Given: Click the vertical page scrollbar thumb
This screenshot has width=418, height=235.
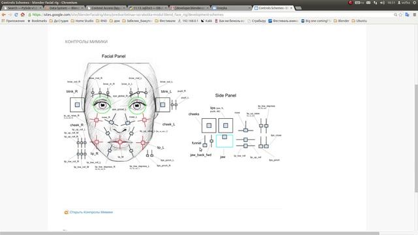Looking at the screenshot, I should tap(416, 138).
